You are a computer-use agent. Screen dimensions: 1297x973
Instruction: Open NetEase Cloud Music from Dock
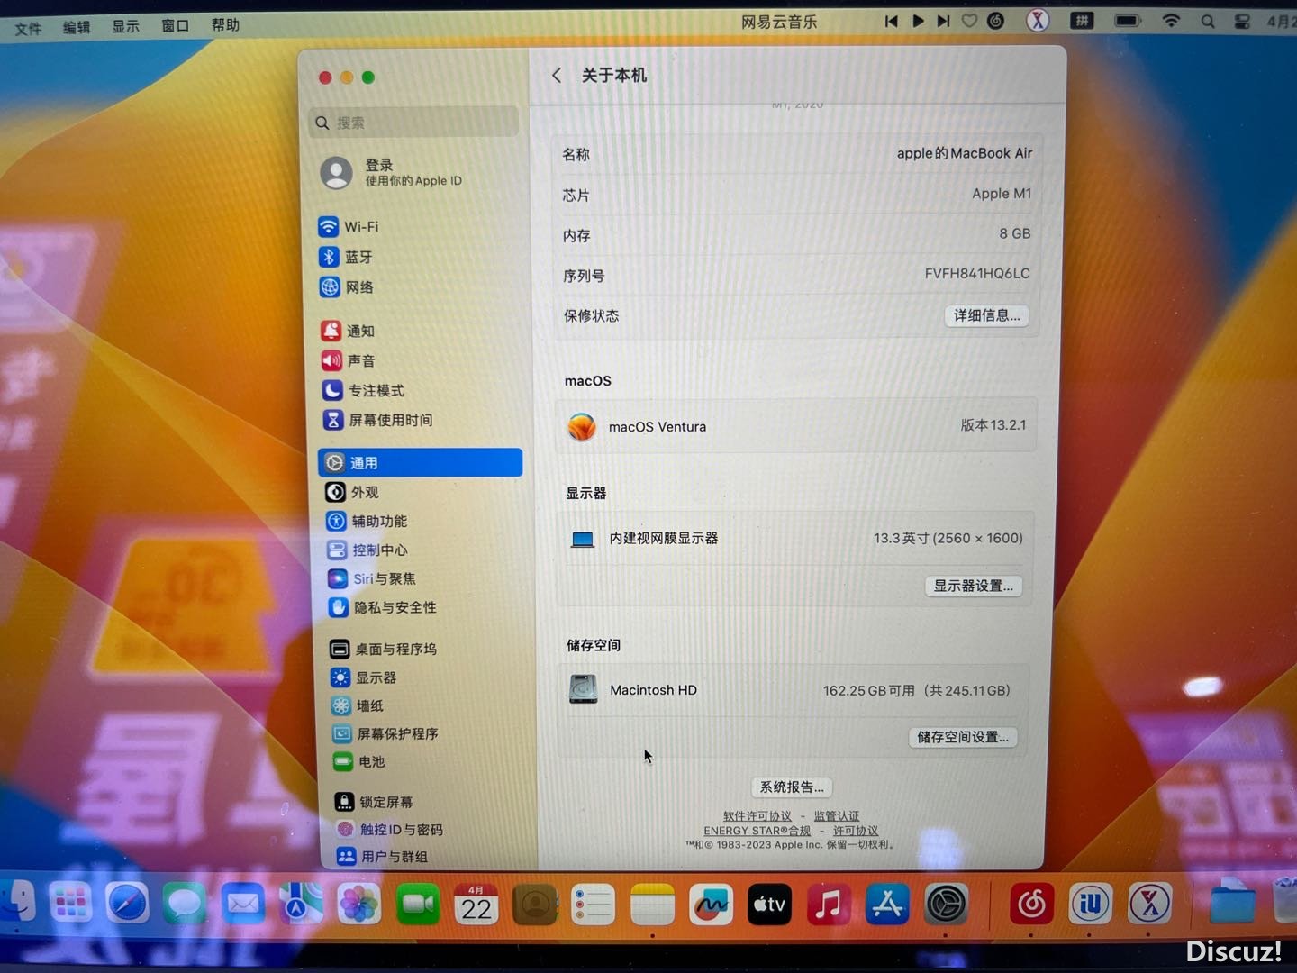(1031, 904)
